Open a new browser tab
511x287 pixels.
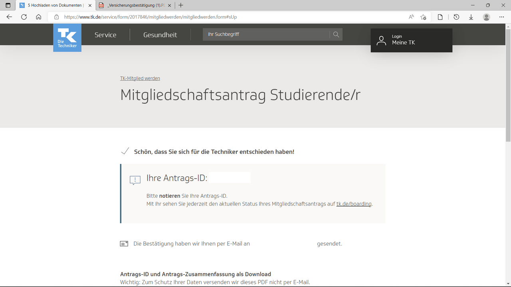tap(181, 5)
